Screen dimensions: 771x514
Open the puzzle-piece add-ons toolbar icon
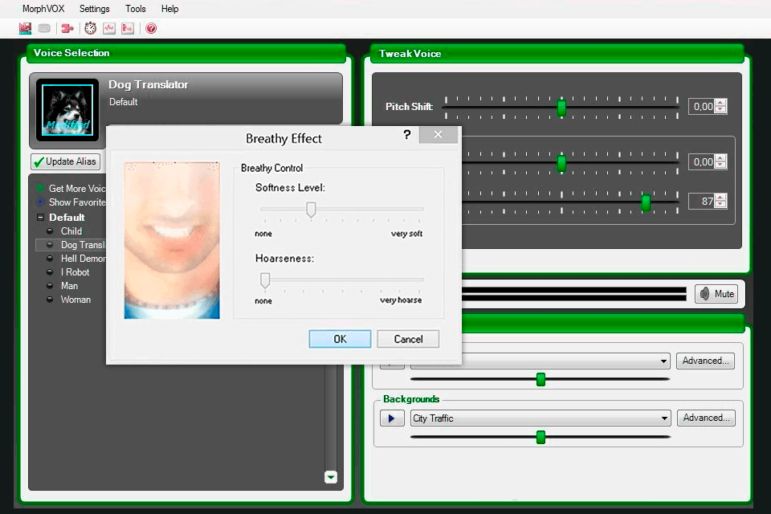point(67,29)
